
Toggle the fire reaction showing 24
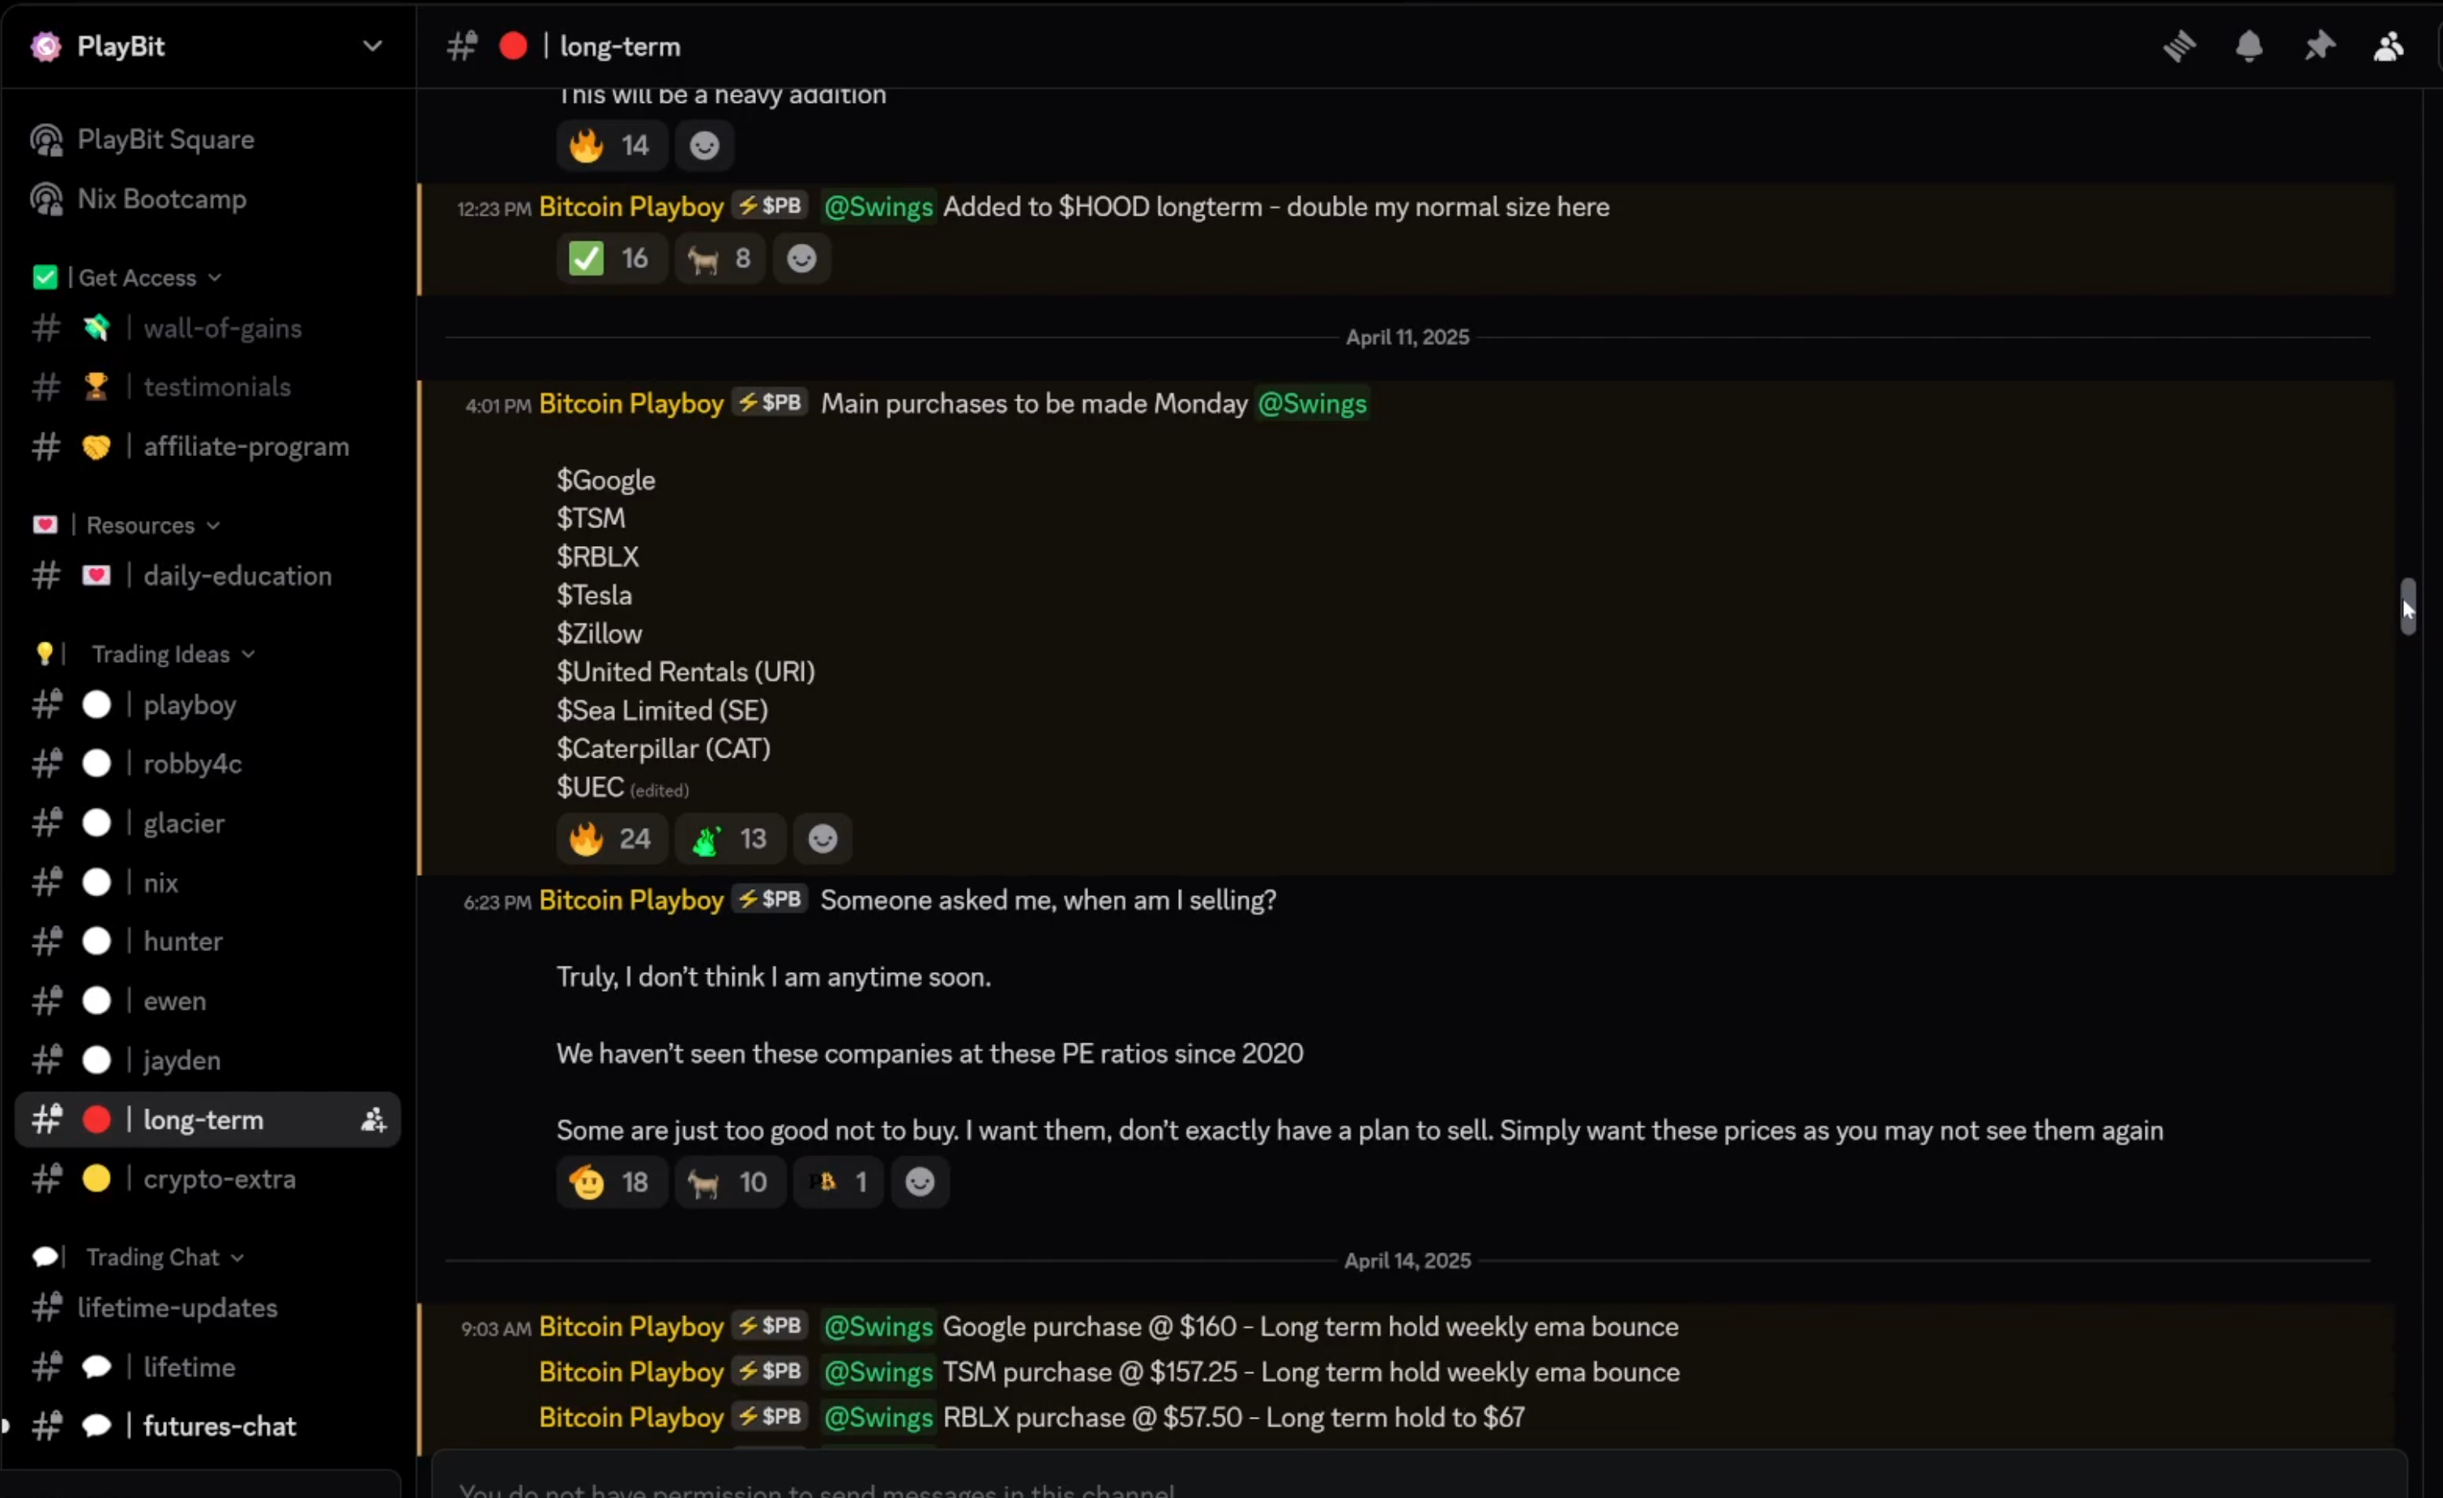(610, 839)
